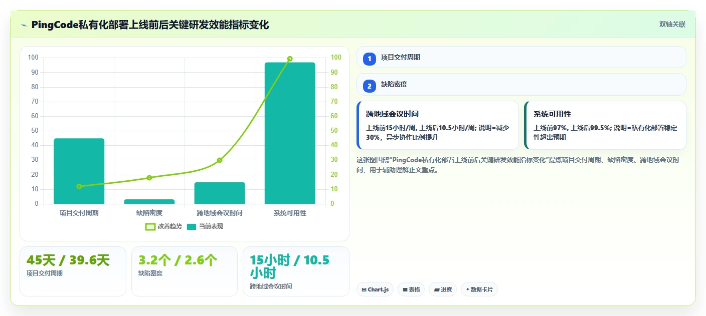
Task: Click the lightning icon beside the PingCode title
Action: [x=24, y=25]
